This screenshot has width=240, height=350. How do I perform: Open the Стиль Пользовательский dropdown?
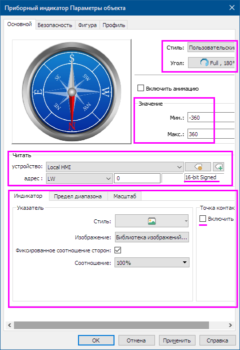coord(211,48)
